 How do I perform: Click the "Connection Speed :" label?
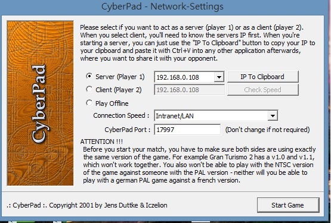(x=121, y=115)
